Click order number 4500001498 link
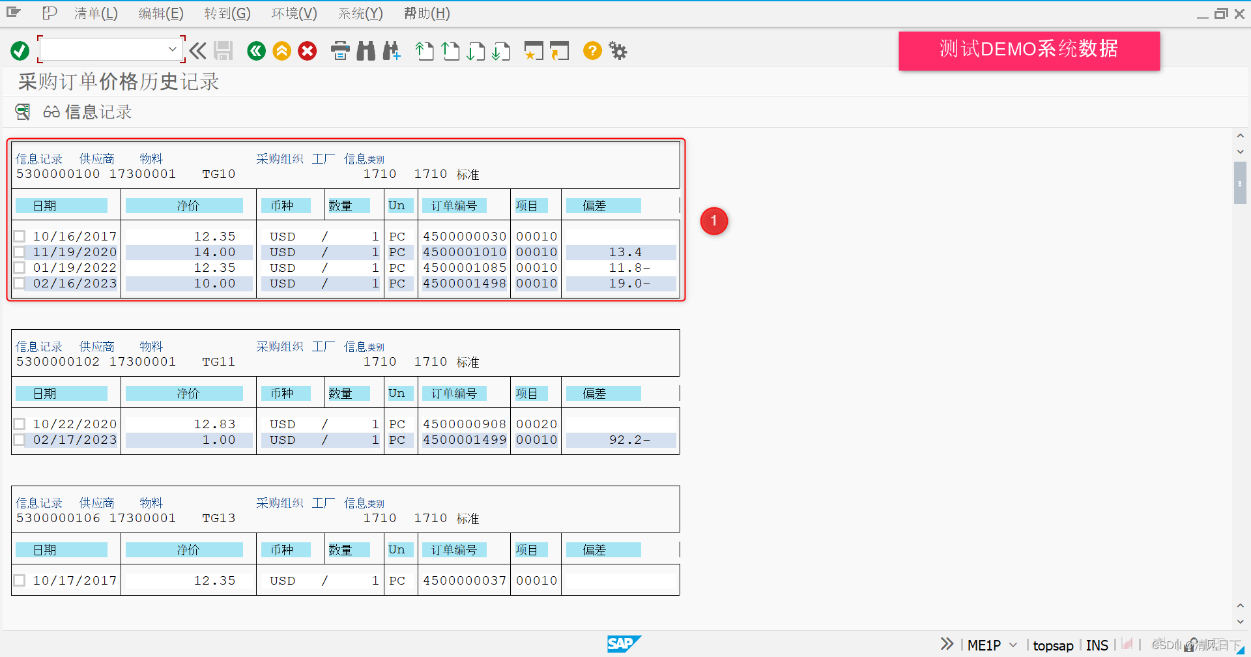This screenshot has width=1251, height=657. coord(464,284)
